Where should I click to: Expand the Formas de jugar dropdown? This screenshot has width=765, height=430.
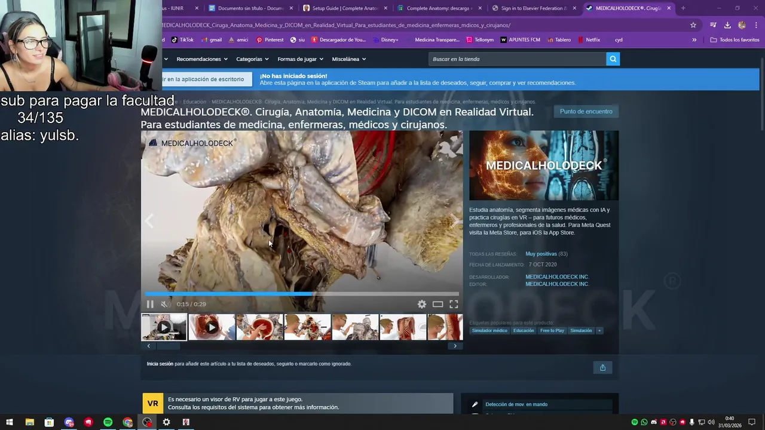click(x=300, y=59)
